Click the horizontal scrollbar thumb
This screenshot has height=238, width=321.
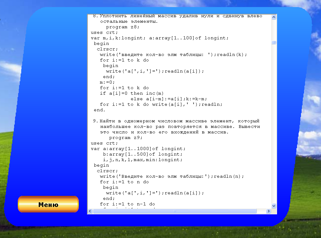pos(175,211)
